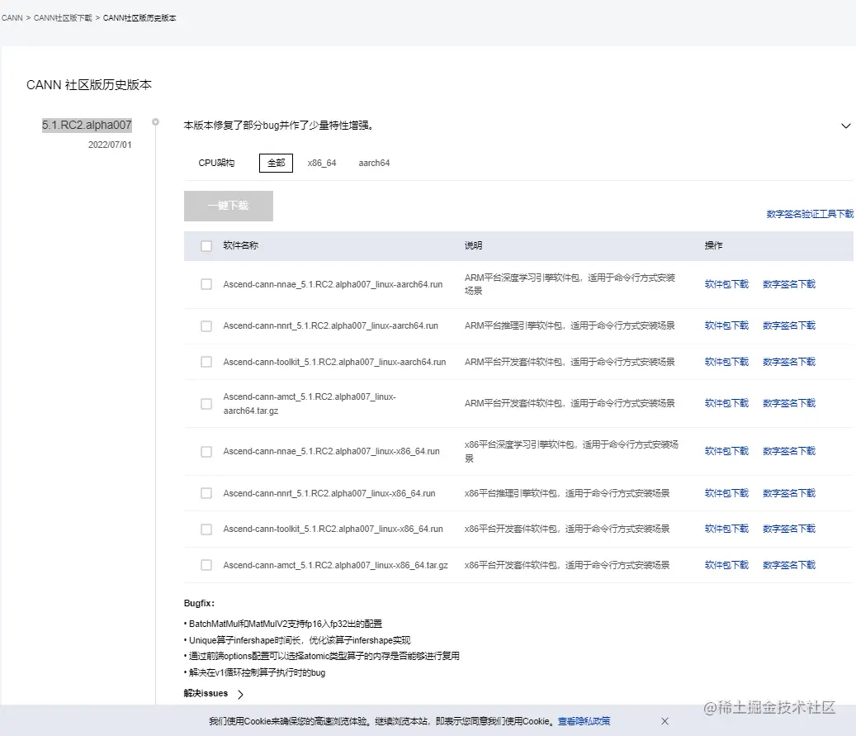Click the atomic类型算子 options bugfix line
Viewport: 856px width, 736px height.
pos(322,656)
